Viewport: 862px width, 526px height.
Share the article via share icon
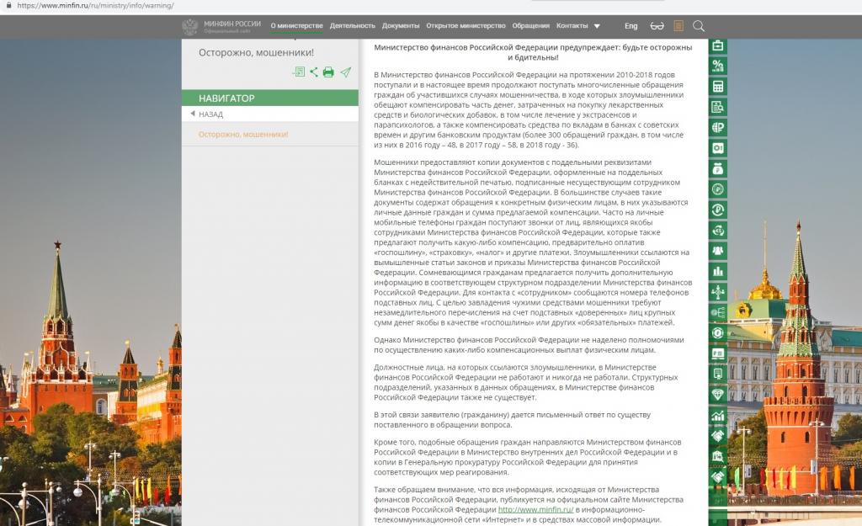[x=314, y=72]
